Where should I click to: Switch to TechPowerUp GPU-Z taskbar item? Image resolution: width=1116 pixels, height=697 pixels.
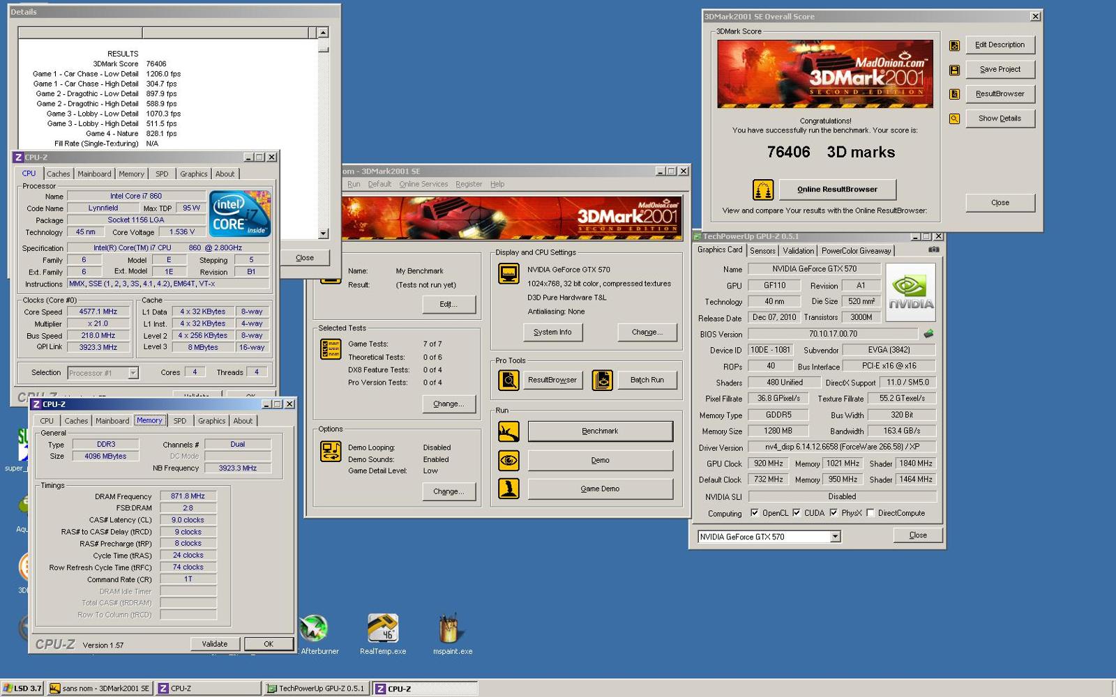(316, 689)
